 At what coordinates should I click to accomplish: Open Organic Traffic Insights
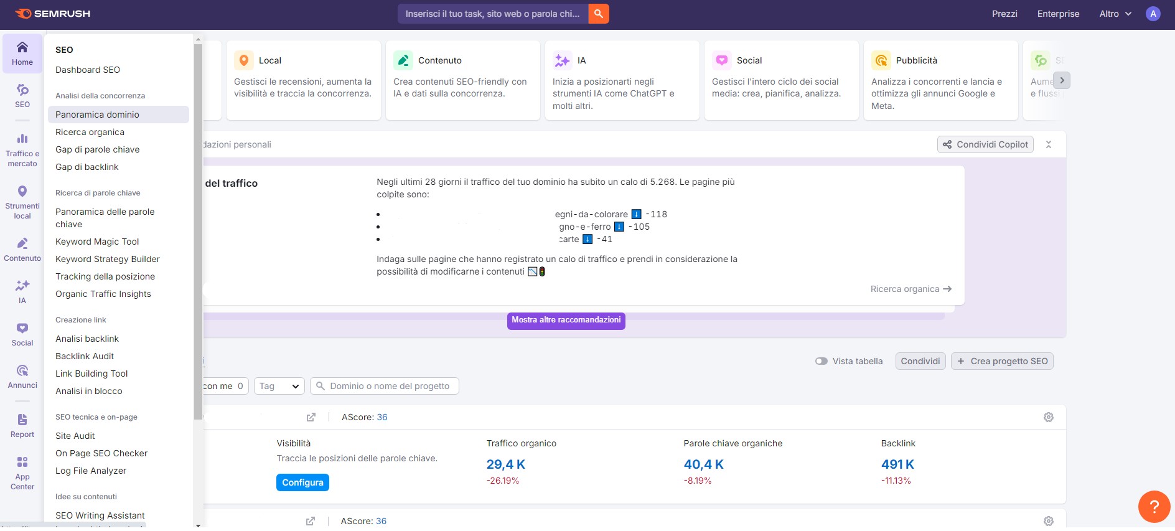pos(103,294)
